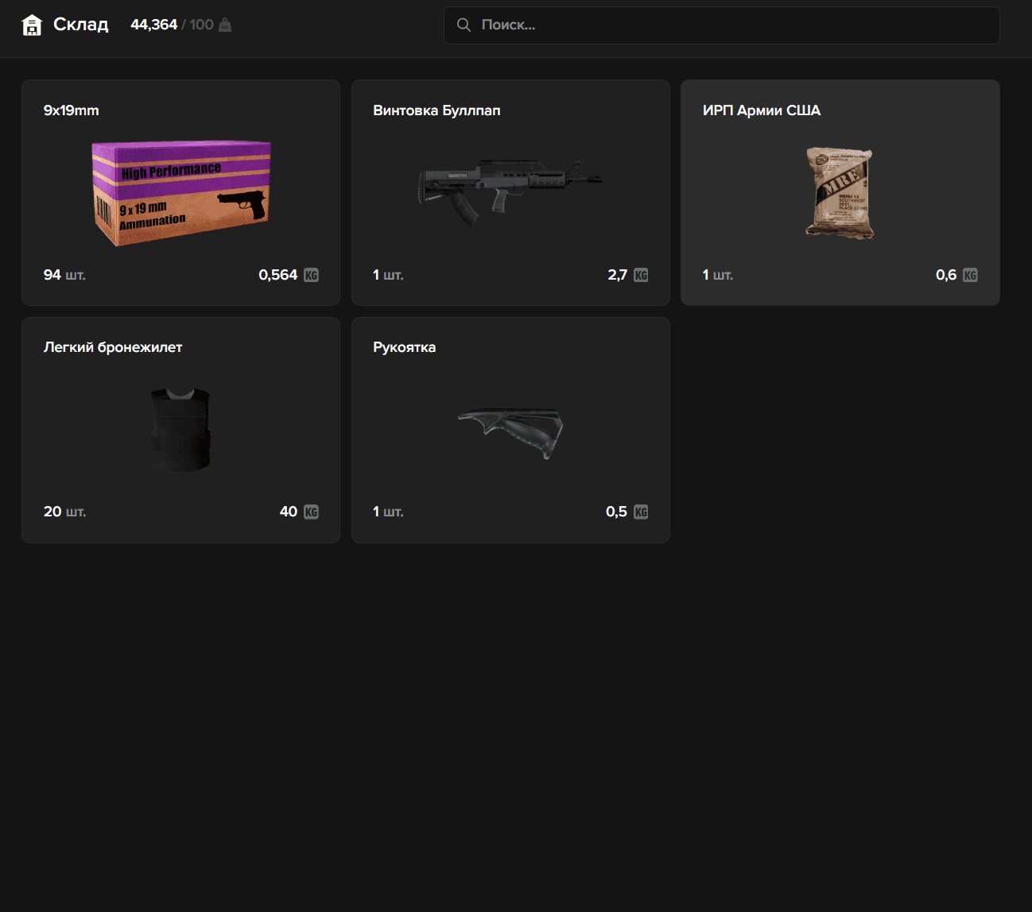Focus the Поиск search field

731,25
